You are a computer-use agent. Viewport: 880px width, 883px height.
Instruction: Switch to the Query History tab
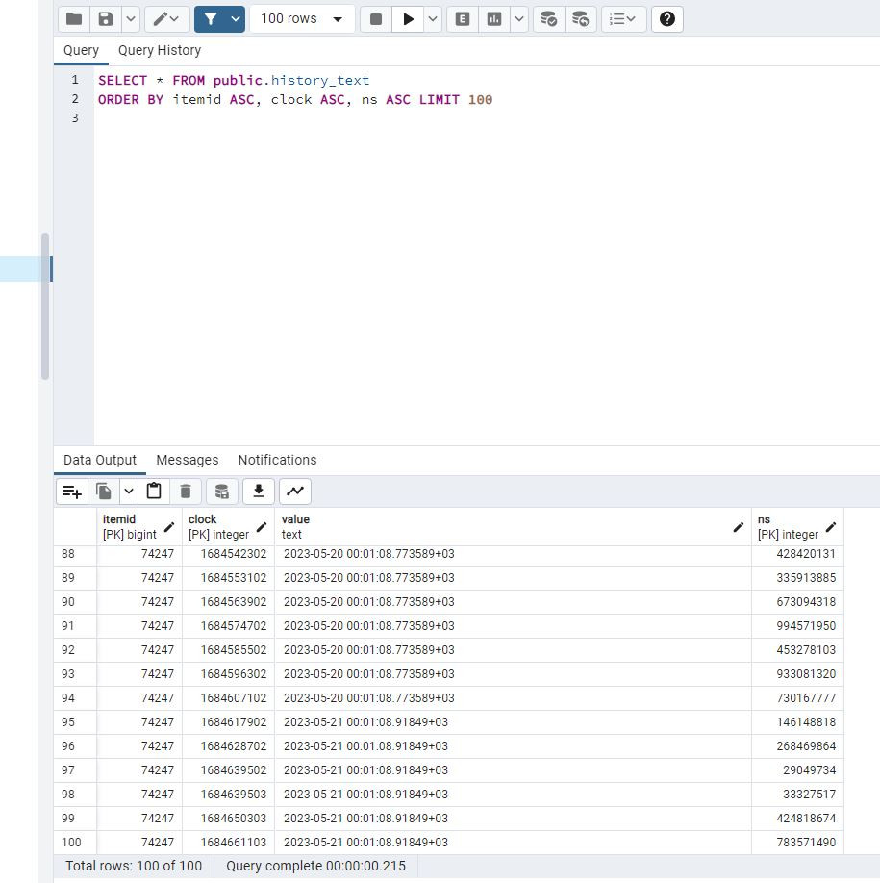click(160, 50)
